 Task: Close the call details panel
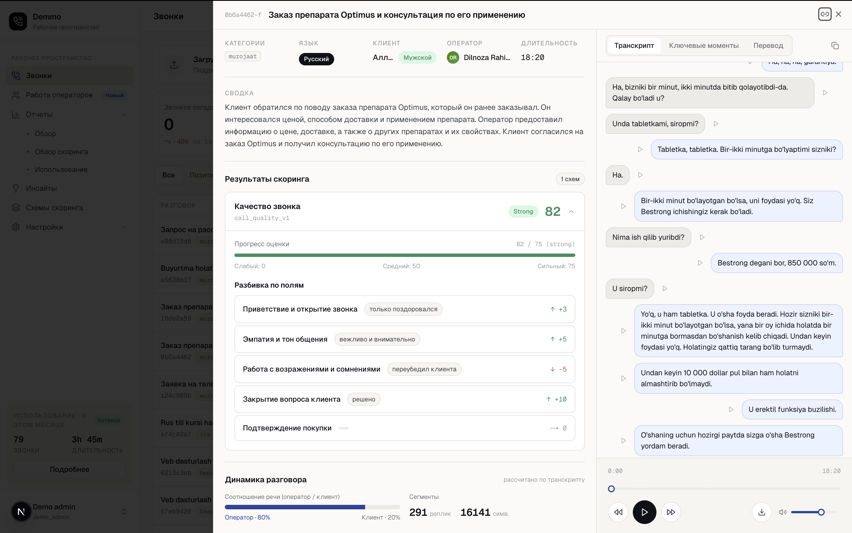point(838,14)
